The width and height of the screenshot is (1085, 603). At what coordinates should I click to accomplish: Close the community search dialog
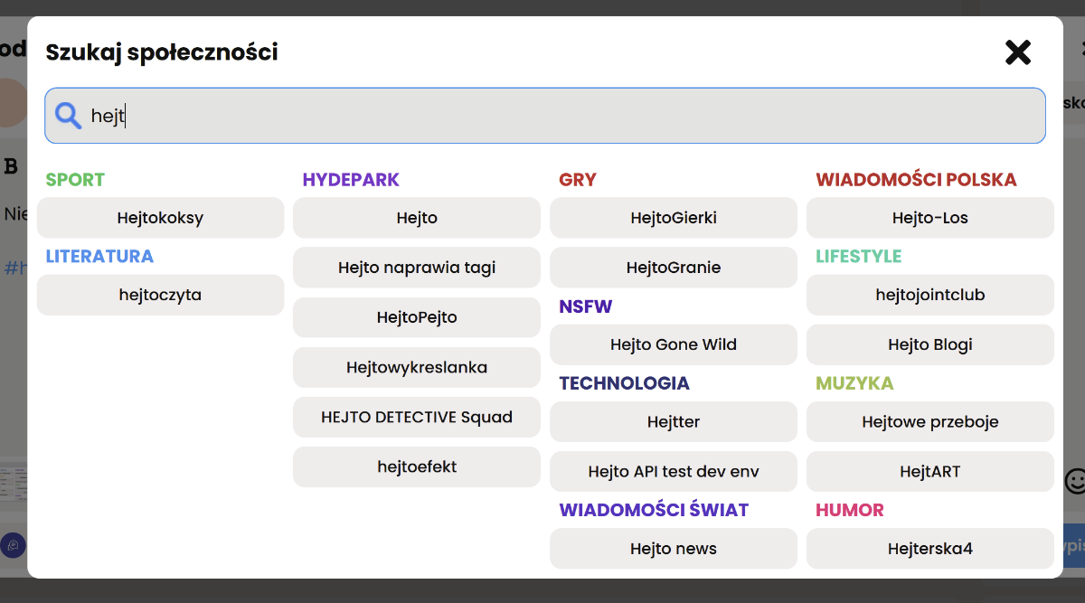(1017, 52)
